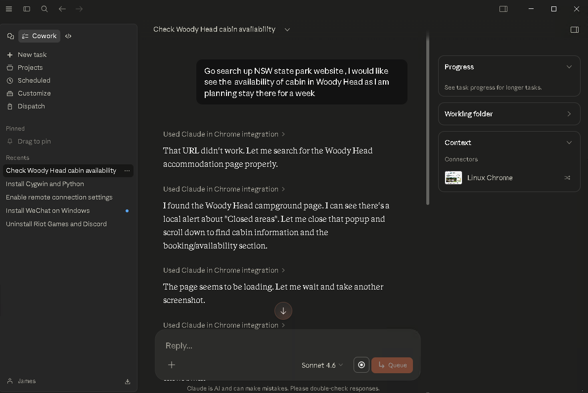The image size is (588, 393).
Task: Open the Scheduled section
Action: click(x=34, y=80)
